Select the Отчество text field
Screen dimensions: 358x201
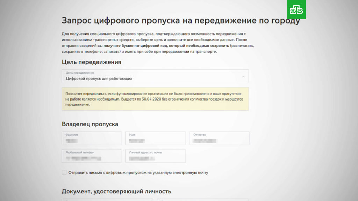click(219, 138)
